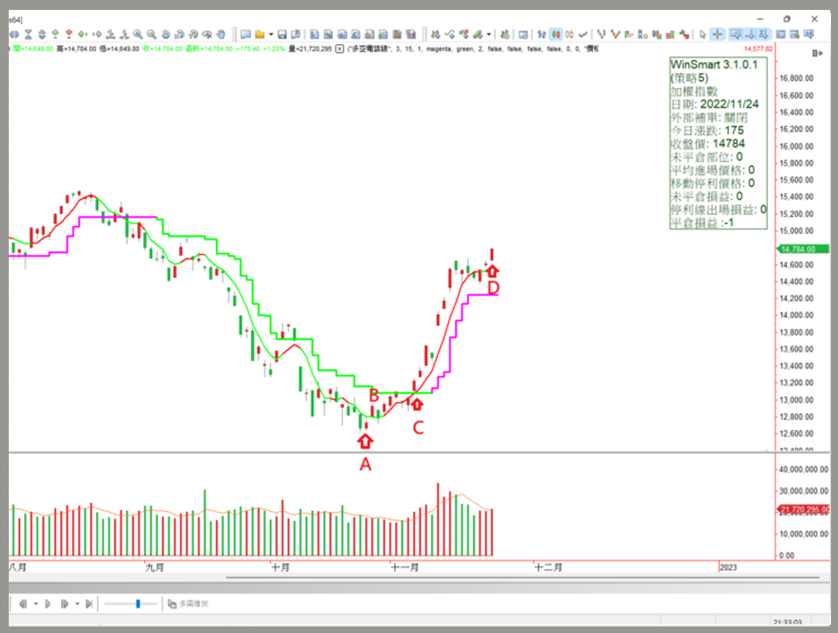Screen dimensions: 838x633
Task: Click the playback speed slider handle
Action: (x=138, y=603)
